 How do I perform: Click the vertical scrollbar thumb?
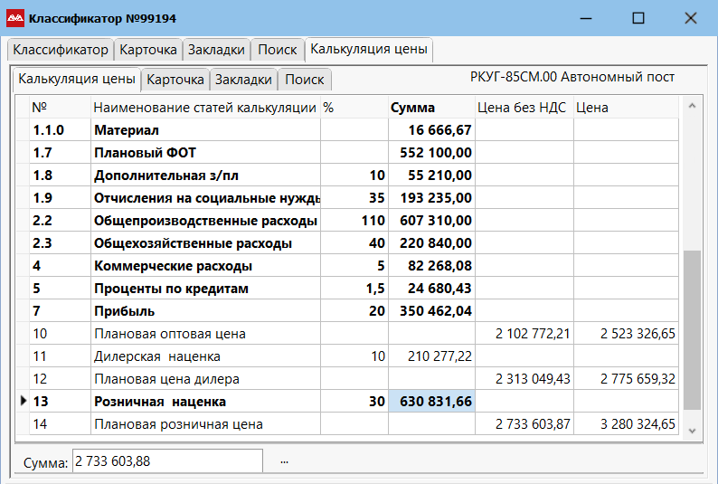[692, 330]
